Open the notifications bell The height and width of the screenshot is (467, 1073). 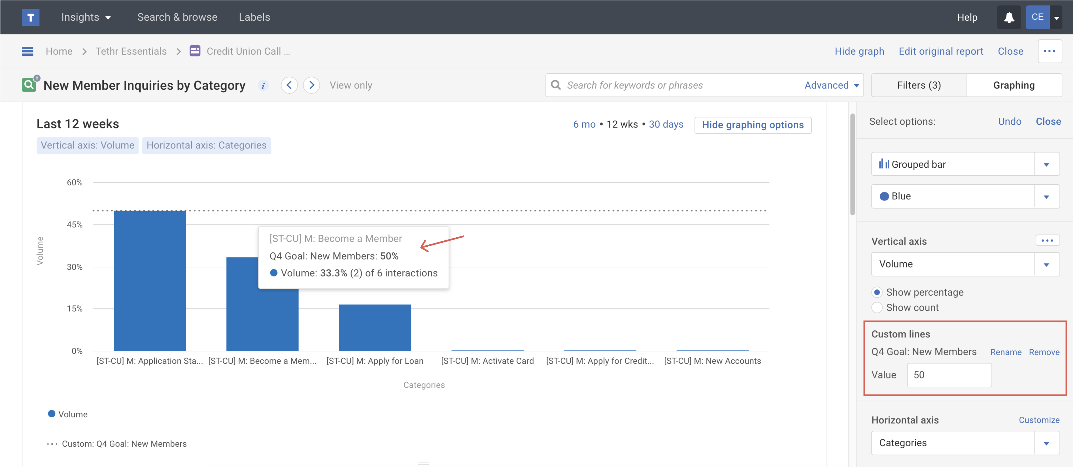point(1008,17)
